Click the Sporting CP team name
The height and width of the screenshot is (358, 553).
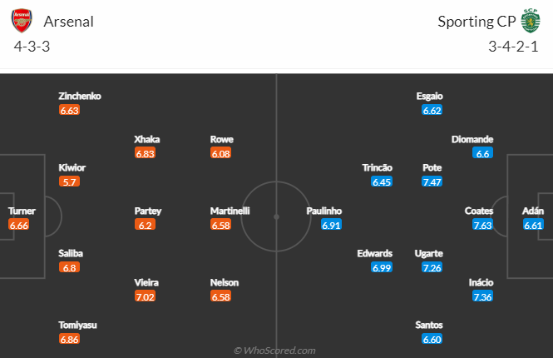coord(475,22)
